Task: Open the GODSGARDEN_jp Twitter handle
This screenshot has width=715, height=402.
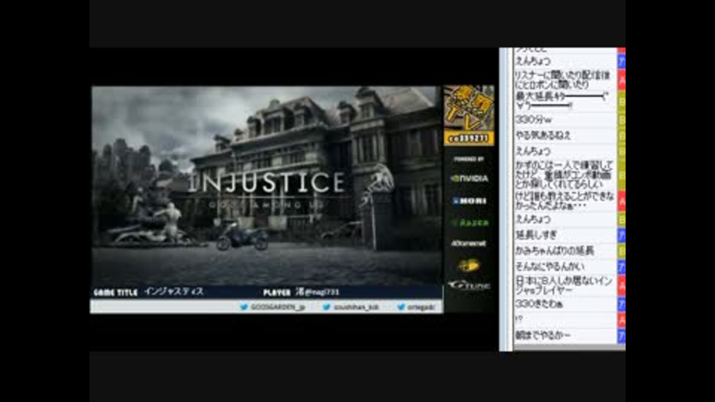Action: [x=278, y=307]
